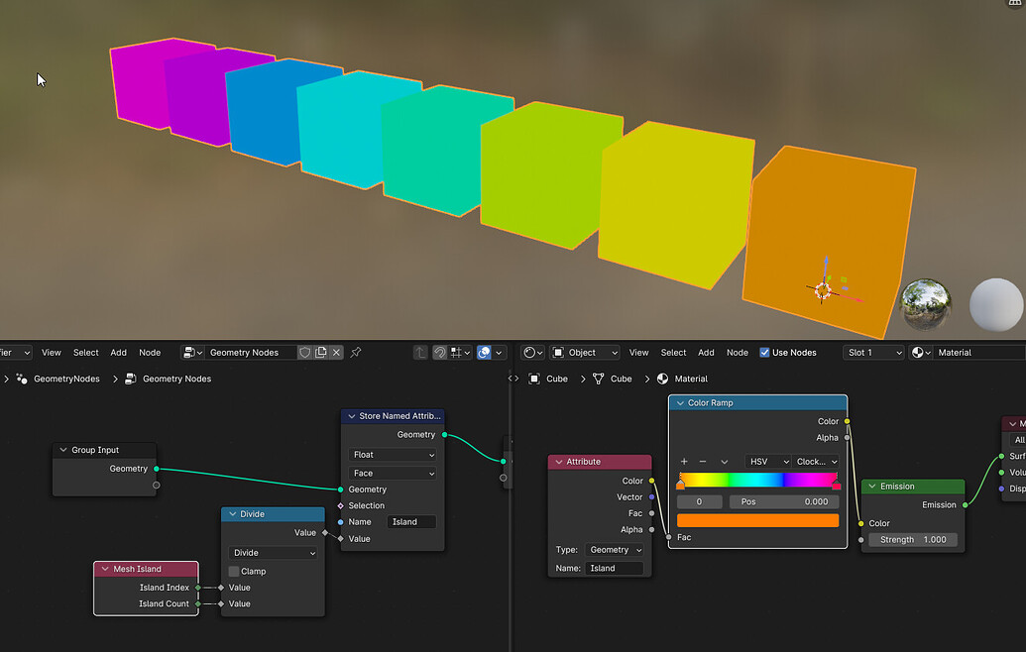Collapse the Attribute node

559,462
